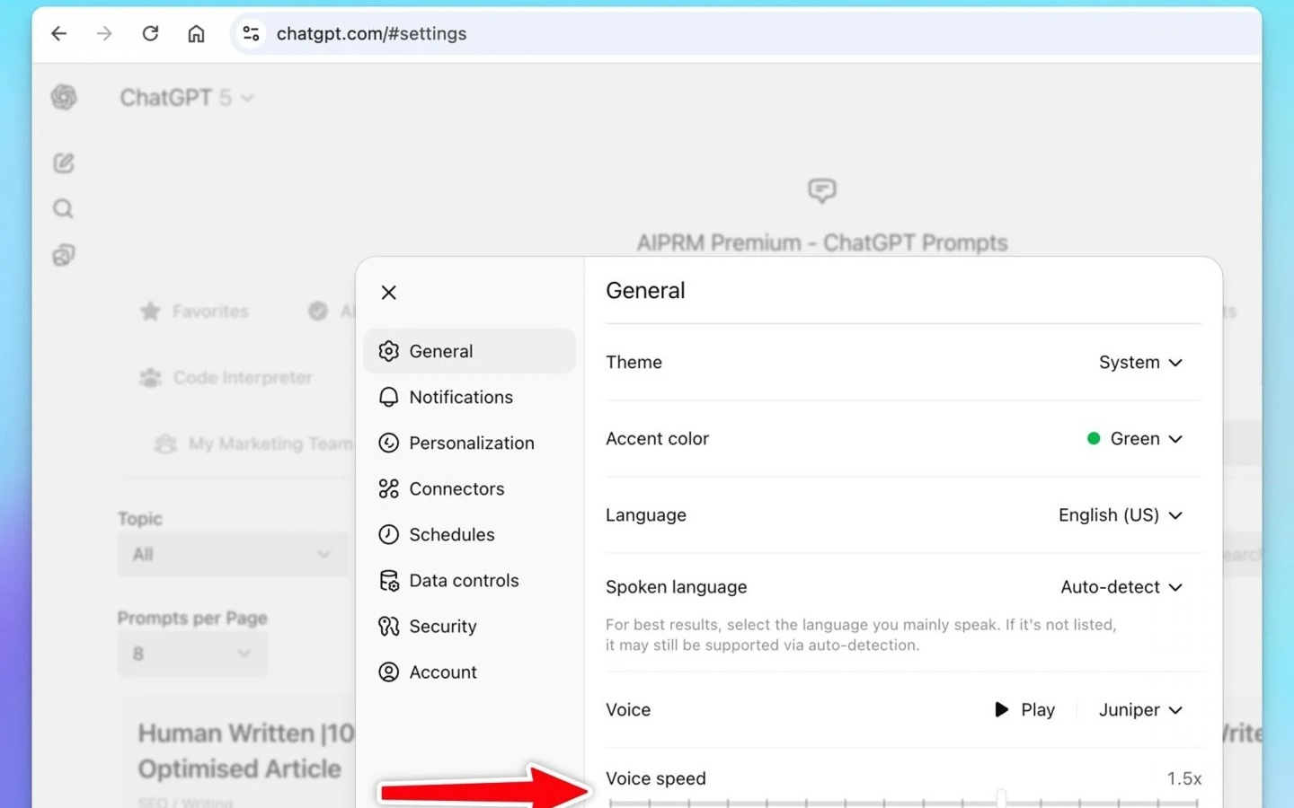Open Favorites filter in AIPRM page
The image size is (1294, 808).
[x=195, y=312]
